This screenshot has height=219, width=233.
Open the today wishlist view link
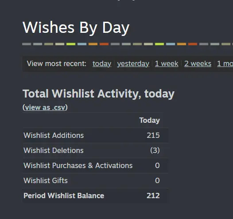102,64
